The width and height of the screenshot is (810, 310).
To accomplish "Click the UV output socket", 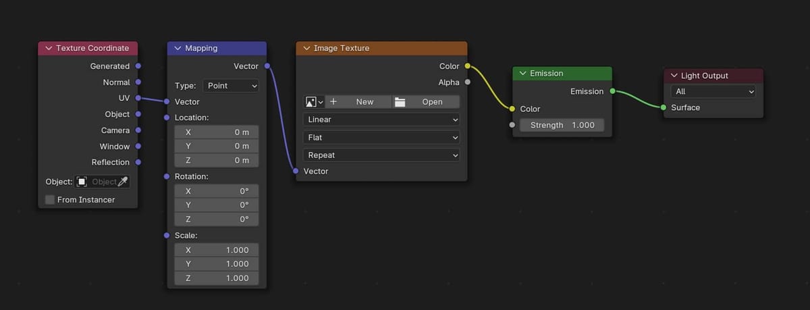I will (x=138, y=98).
